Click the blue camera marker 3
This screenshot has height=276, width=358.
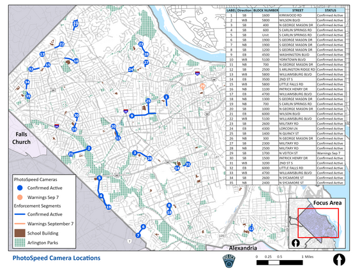click(135, 153)
